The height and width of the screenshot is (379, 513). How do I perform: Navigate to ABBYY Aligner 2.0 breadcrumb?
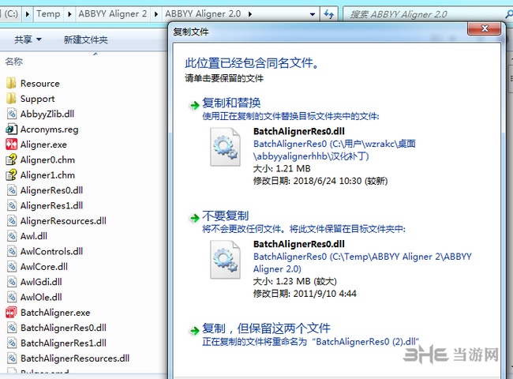point(203,14)
